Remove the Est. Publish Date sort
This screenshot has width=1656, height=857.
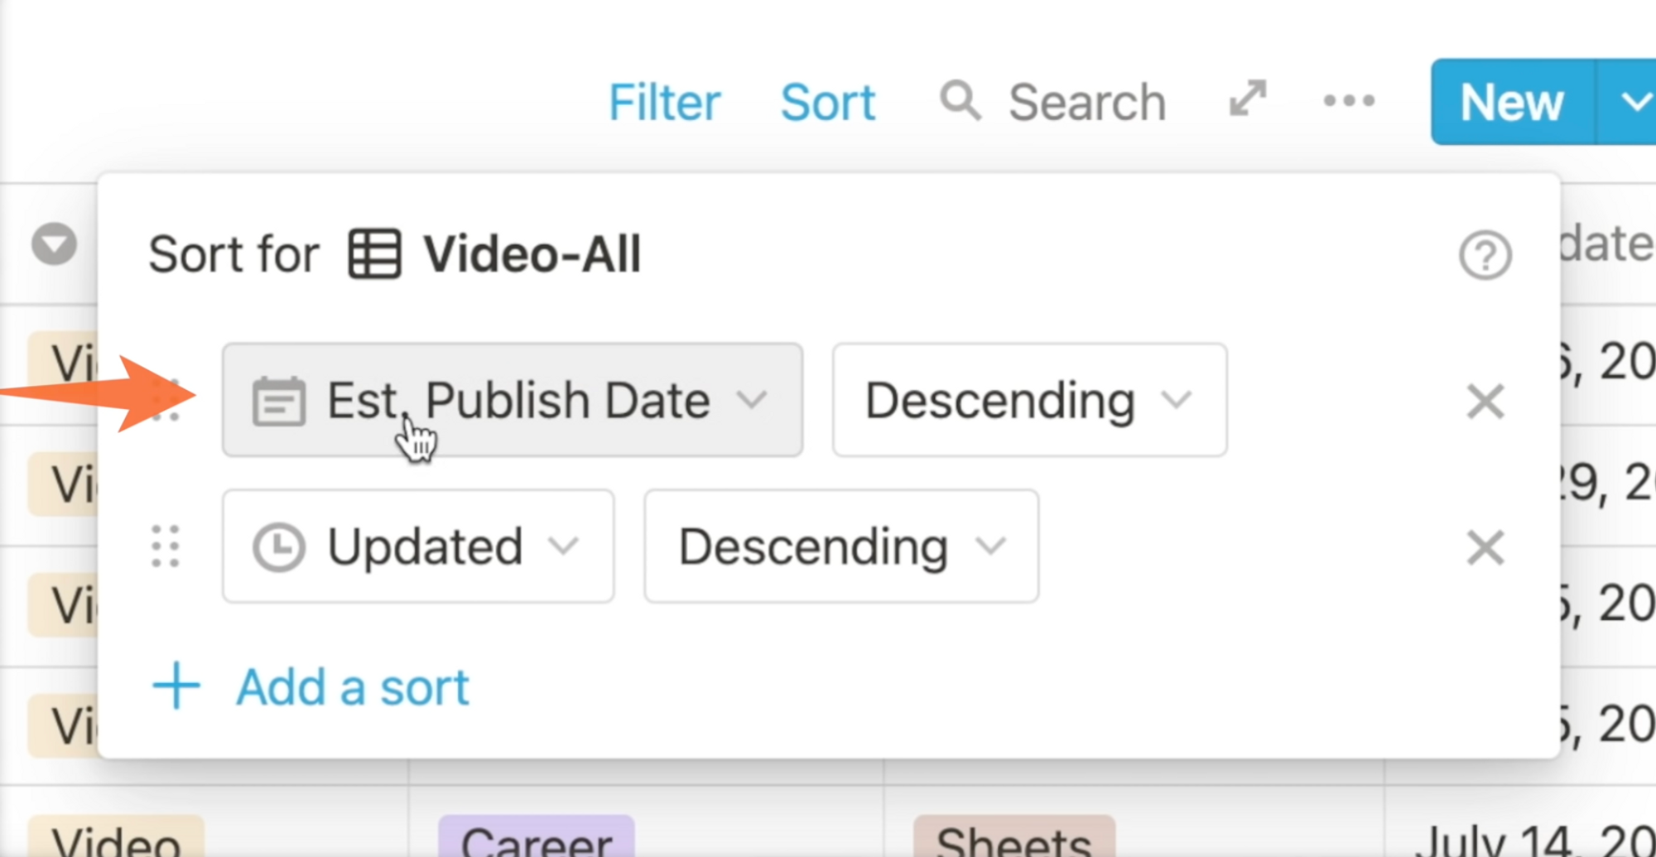tap(1485, 402)
